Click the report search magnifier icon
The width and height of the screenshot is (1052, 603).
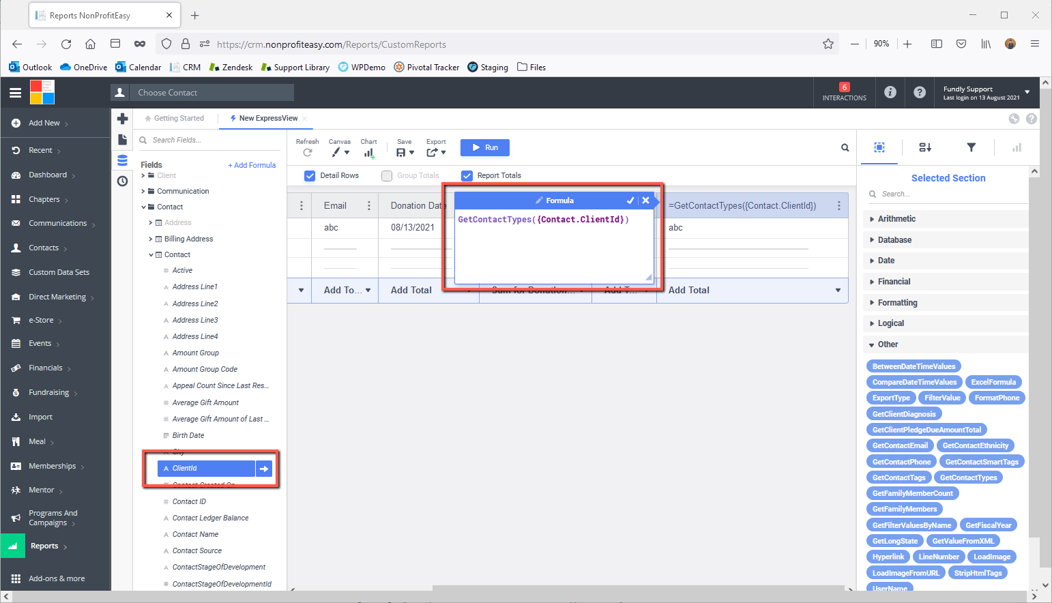[845, 148]
